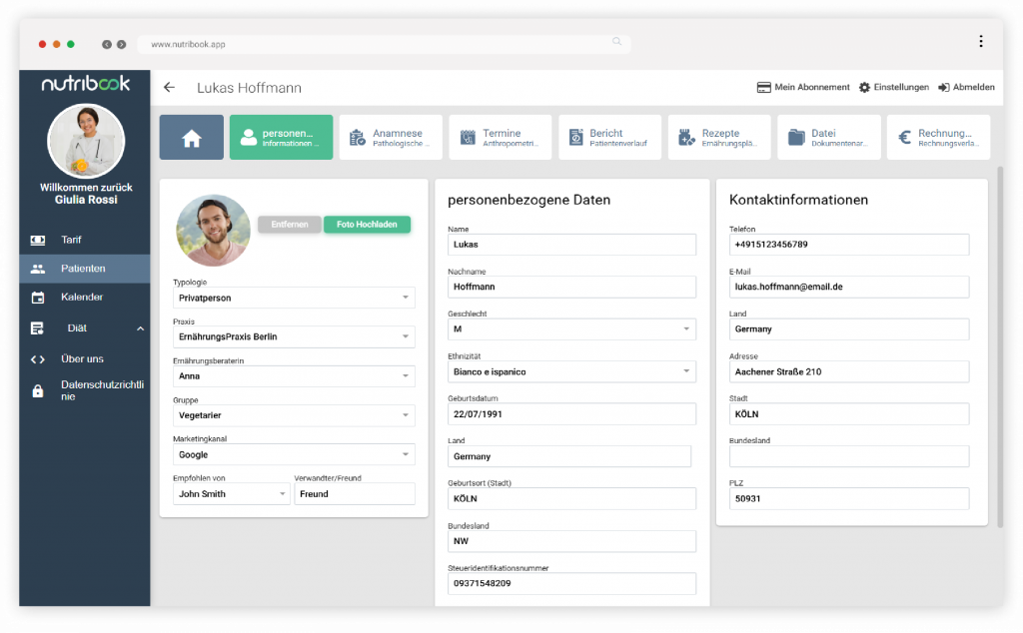This screenshot has width=1023, height=633.
Task: Open the Marketingkanal dropdown showing Google
Action: 406,454
